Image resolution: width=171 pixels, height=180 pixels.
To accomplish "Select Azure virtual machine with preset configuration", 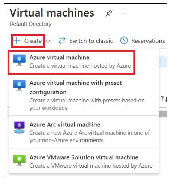I will (84, 95).
